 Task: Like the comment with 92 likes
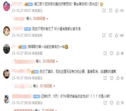[118, 78]
